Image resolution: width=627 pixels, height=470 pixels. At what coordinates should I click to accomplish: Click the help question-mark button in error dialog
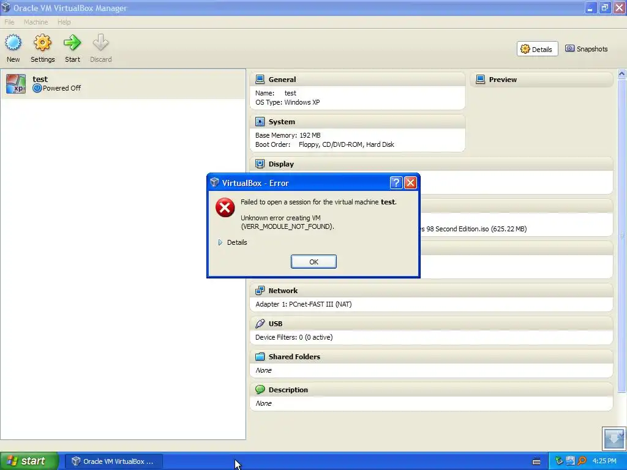pos(396,183)
